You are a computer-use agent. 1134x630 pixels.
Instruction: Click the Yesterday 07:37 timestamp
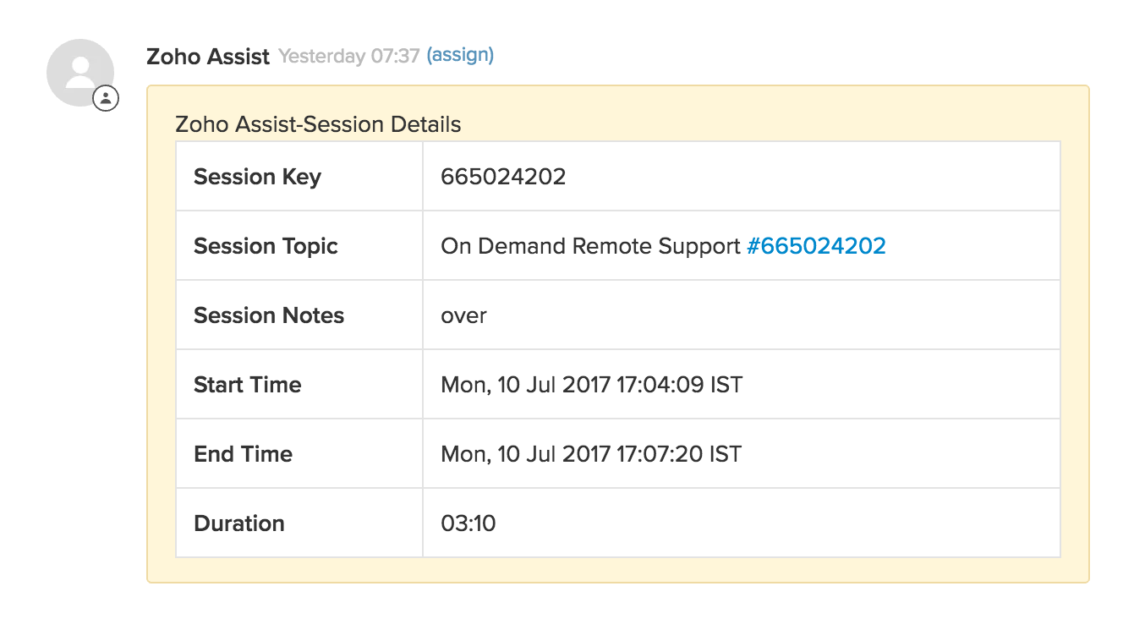coord(349,57)
